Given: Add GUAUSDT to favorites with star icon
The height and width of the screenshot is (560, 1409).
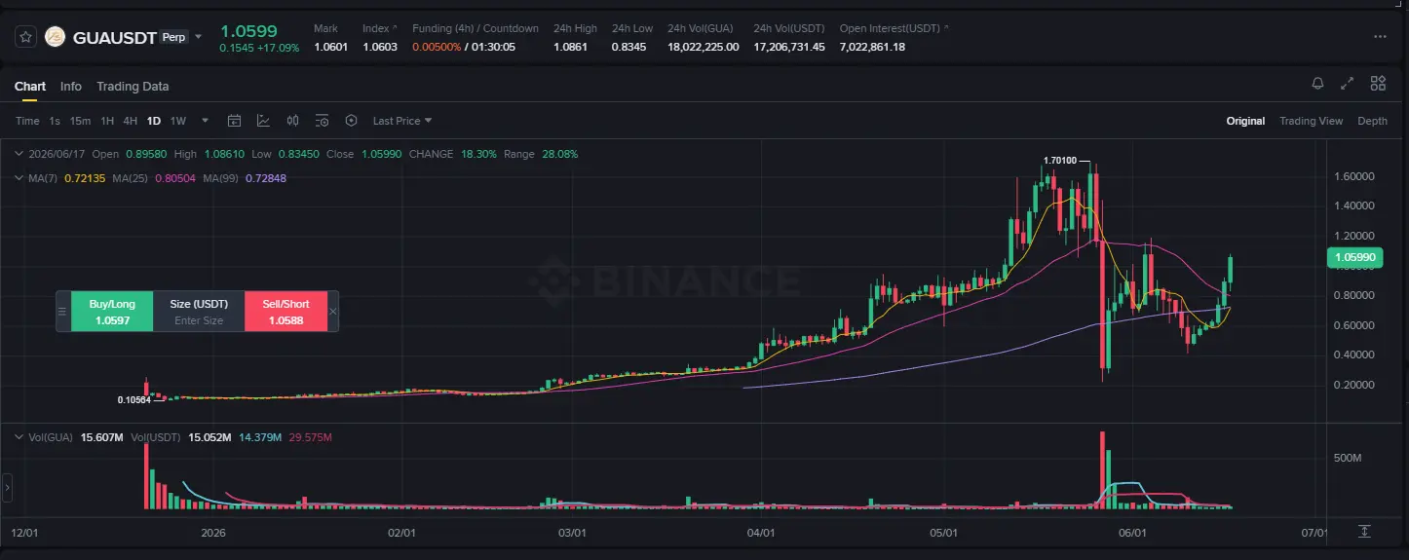Looking at the screenshot, I should 25,36.
